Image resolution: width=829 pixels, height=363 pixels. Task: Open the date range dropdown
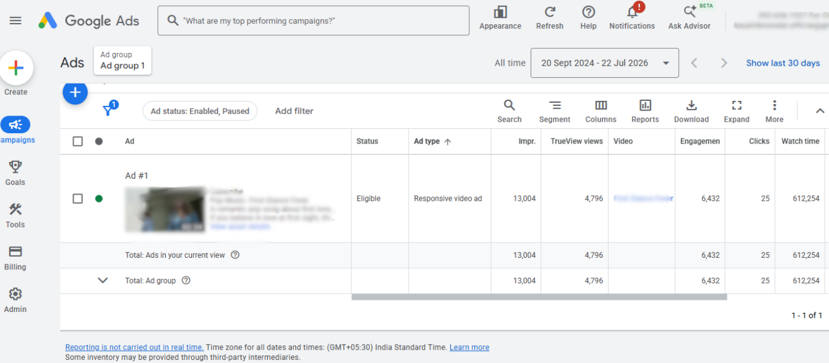pos(604,63)
